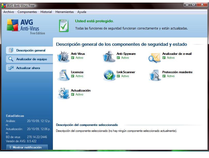This screenshot has height=158, width=209.
Task: Select the Licencia component label
Action: click(x=77, y=72)
